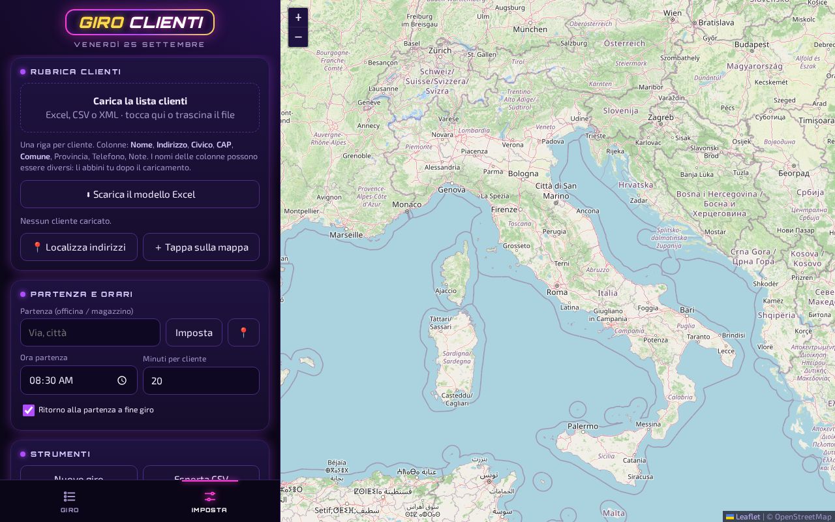Focus the Via, città address field
The height and width of the screenshot is (522, 835).
(x=90, y=333)
